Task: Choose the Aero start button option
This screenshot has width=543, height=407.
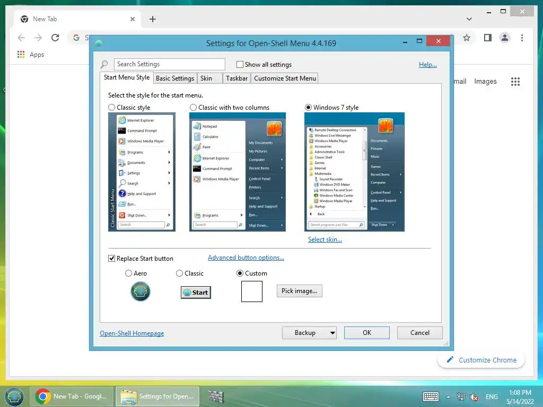Action: (x=128, y=273)
